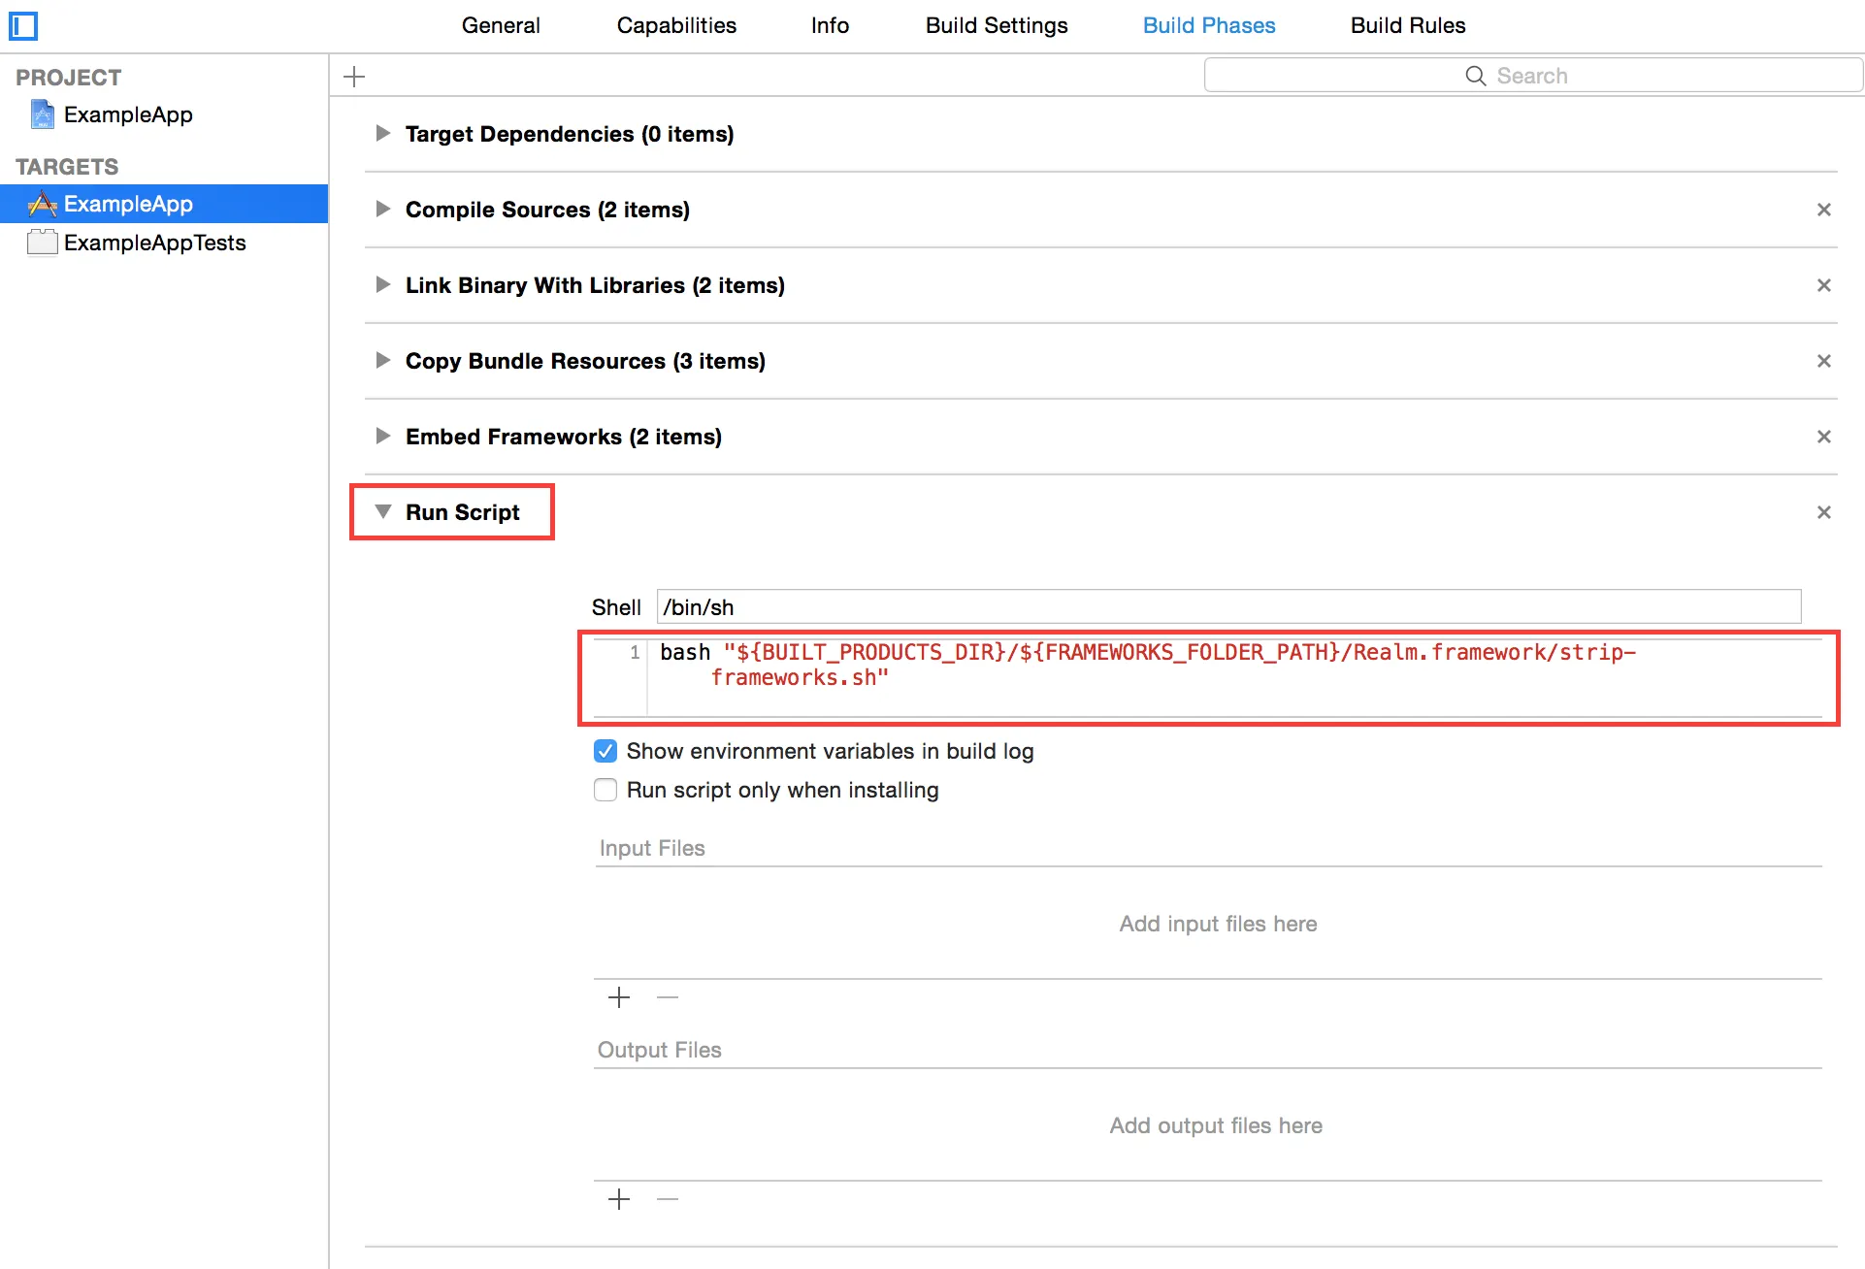Viewport: 1865px width, 1269px height.
Task: Click the add new build phase plus icon
Action: pos(355,77)
